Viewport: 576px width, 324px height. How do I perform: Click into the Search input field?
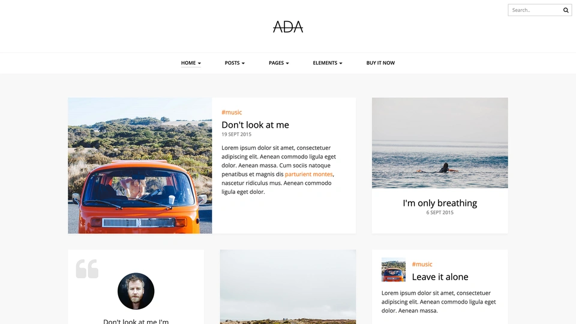pyautogui.click(x=536, y=10)
